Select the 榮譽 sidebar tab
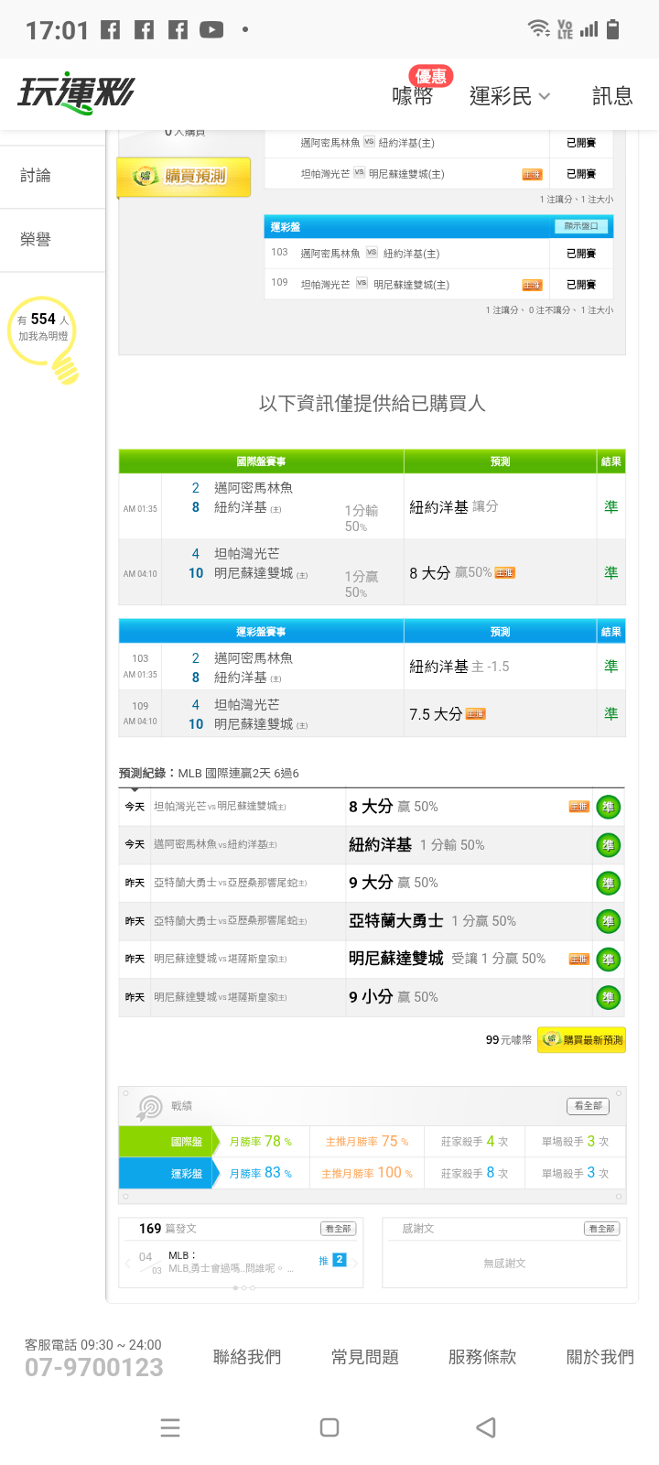 (36, 240)
